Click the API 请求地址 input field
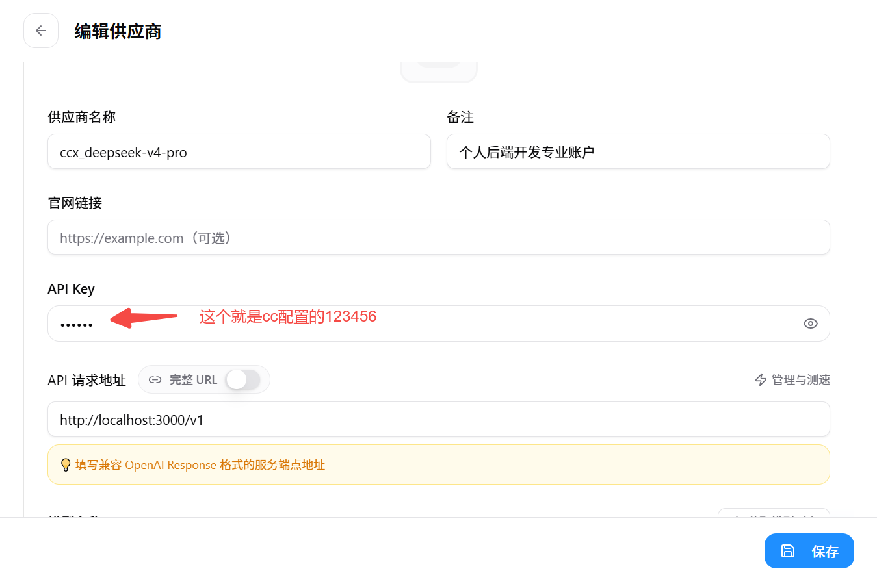877x584 pixels. click(x=439, y=419)
